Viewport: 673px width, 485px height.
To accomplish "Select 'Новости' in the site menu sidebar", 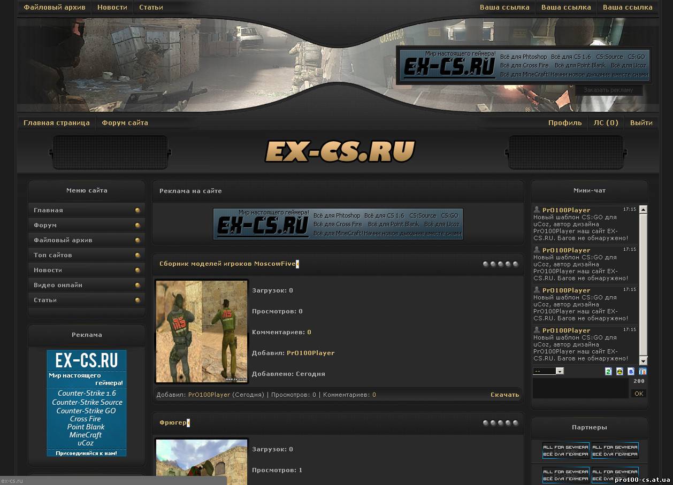I will click(x=87, y=270).
